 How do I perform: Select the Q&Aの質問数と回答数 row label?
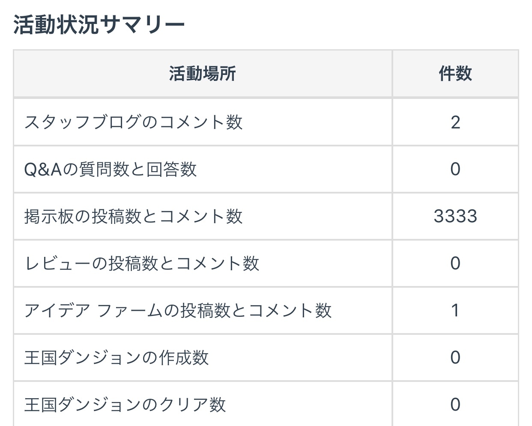coord(111,170)
